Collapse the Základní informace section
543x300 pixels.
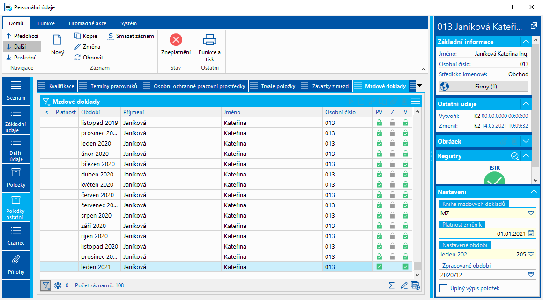click(x=526, y=42)
